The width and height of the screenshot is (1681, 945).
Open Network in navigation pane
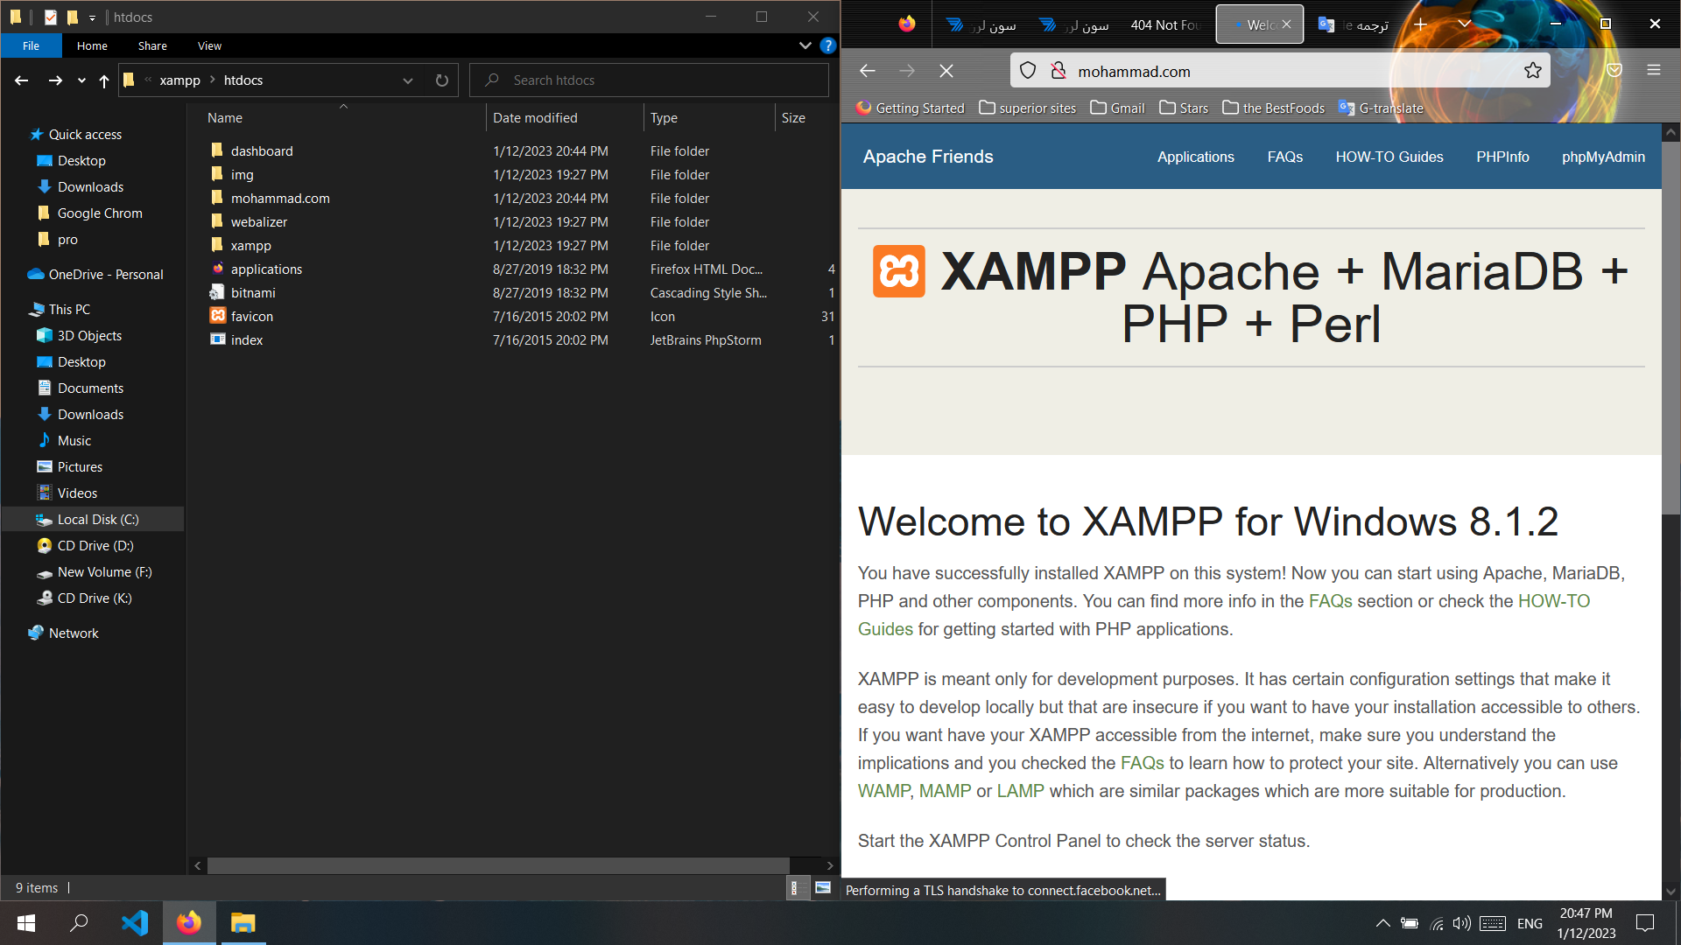[x=74, y=633]
